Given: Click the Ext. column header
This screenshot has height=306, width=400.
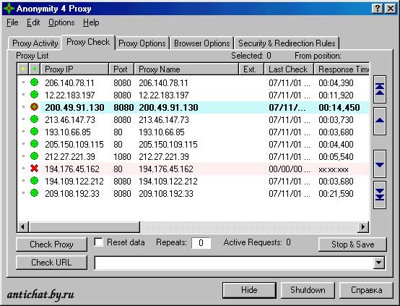Looking at the screenshot, I should [x=251, y=69].
